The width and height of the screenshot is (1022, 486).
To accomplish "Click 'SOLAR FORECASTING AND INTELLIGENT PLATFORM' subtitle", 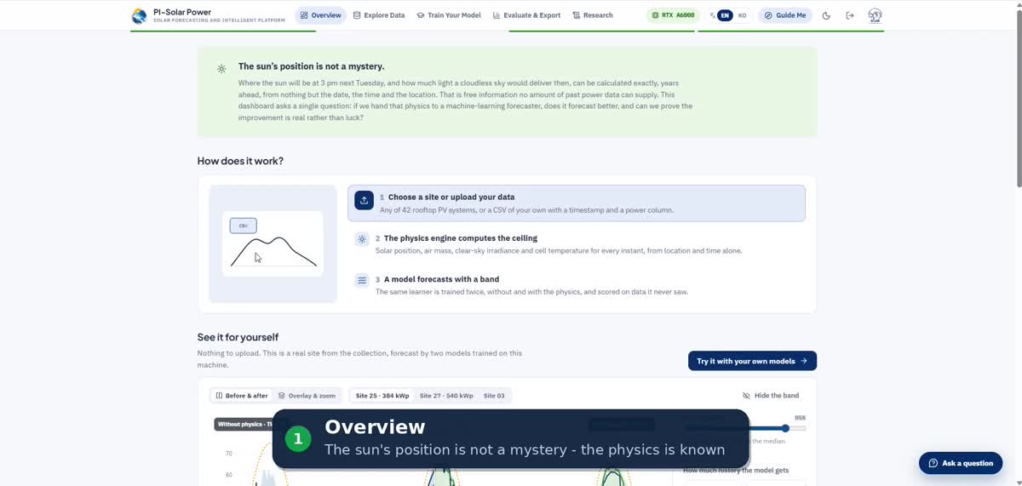I will pyautogui.click(x=219, y=20).
